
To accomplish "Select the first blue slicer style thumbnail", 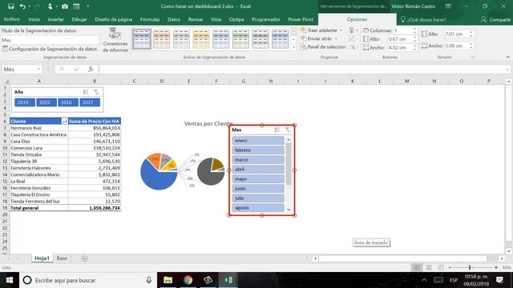I will click(x=142, y=39).
